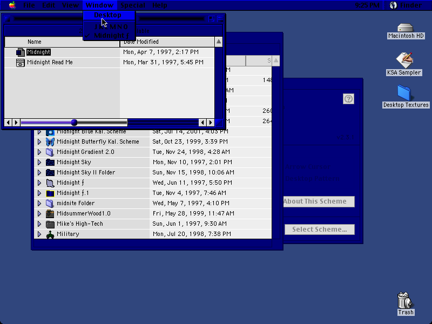Expand the Mike's High-Tech folder triangle

coord(39,224)
